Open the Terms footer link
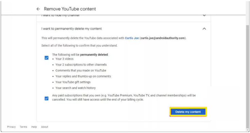 point(23,127)
